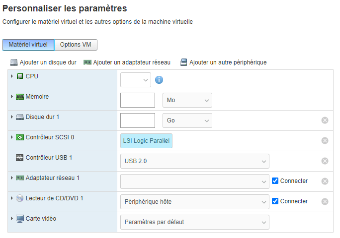Image resolution: width=340 pixels, height=238 pixels.
Task: Remove Contrôleur SCSI 0 with its X icon
Action: coord(325,141)
